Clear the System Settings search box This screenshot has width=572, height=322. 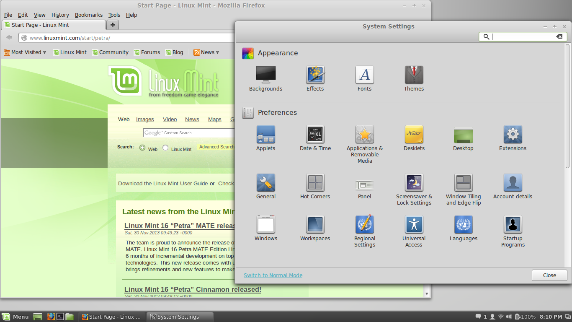pyautogui.click(x=559, y=37)
